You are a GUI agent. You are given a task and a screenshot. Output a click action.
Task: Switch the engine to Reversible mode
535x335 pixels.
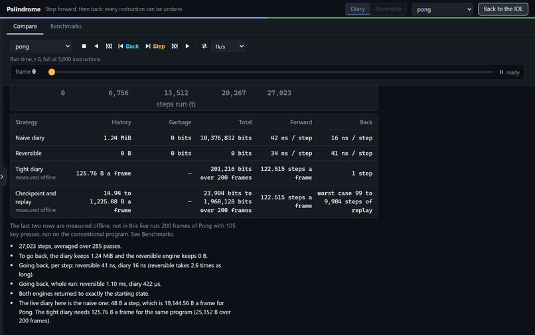[388, 9]
